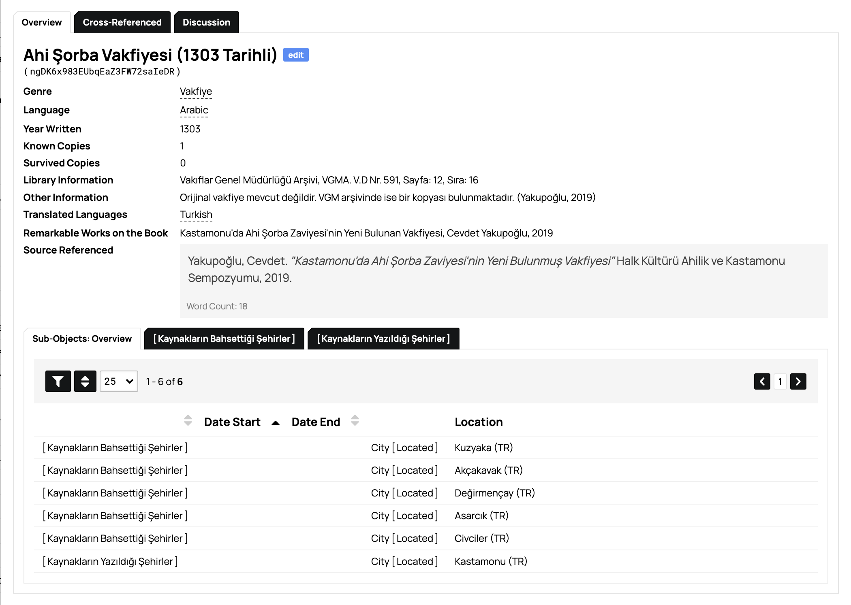This screenshot has height=605, width=851.
Task: Go to the previous results page
Action: (762, 381)
